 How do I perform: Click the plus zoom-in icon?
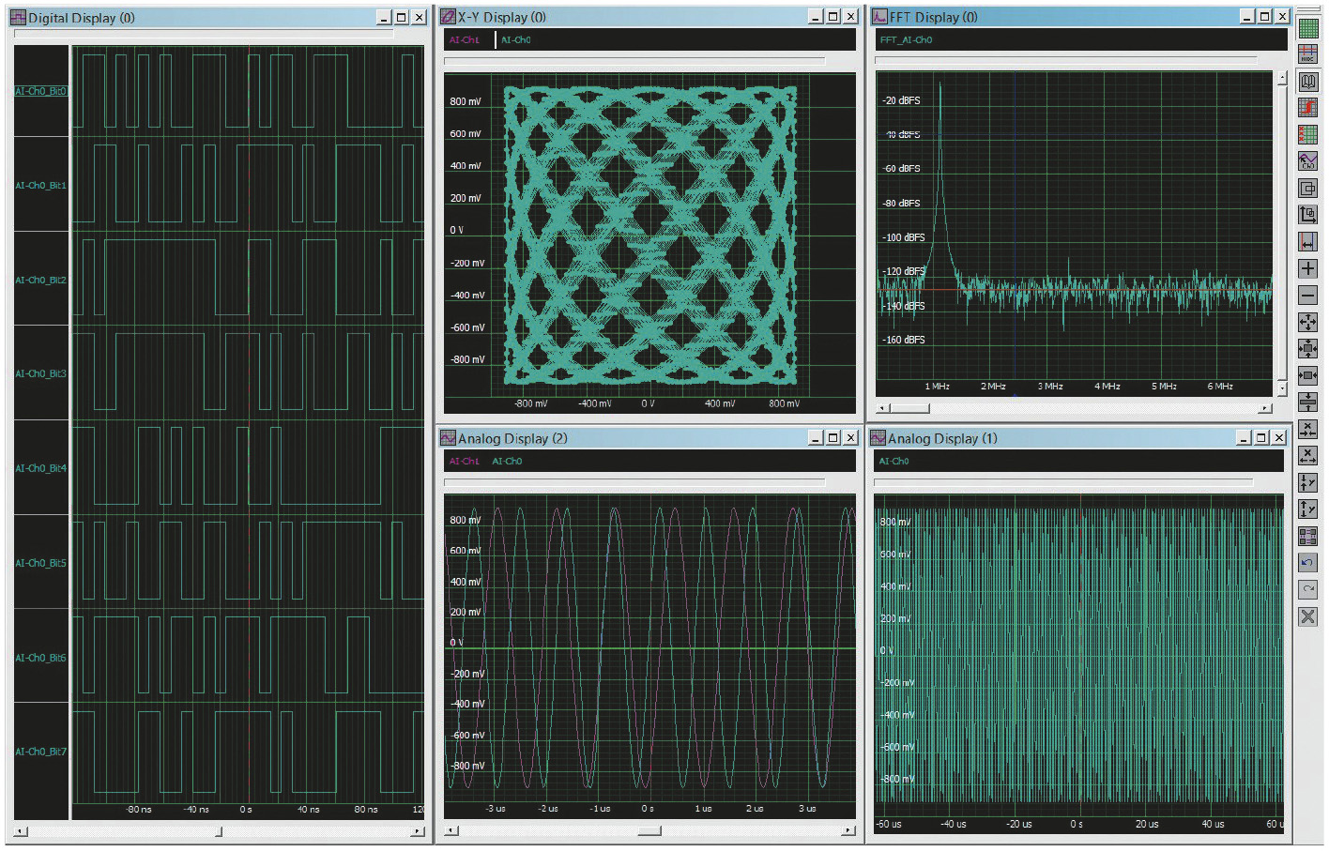point(1307,268)
